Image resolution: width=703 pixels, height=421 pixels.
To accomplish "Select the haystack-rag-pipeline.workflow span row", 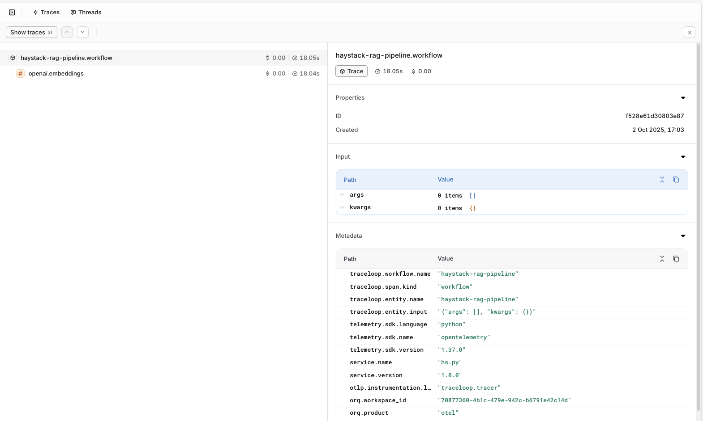I will click(66, 58).
